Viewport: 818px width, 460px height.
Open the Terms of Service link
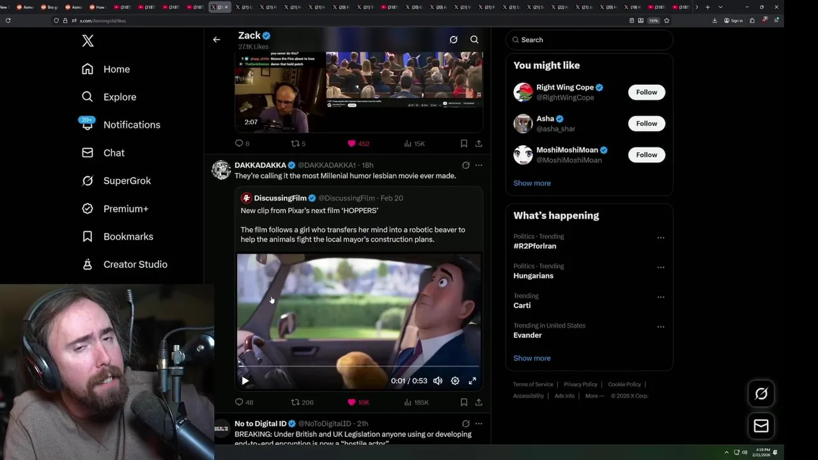pos(533,385)
